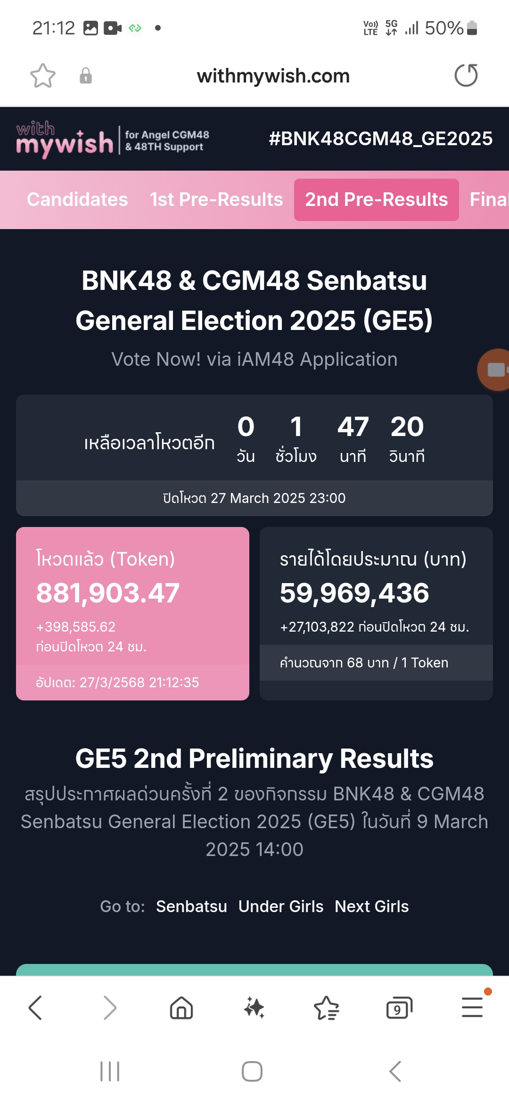
Task: Switch to the Candidates tab
Action: point(77,199)
